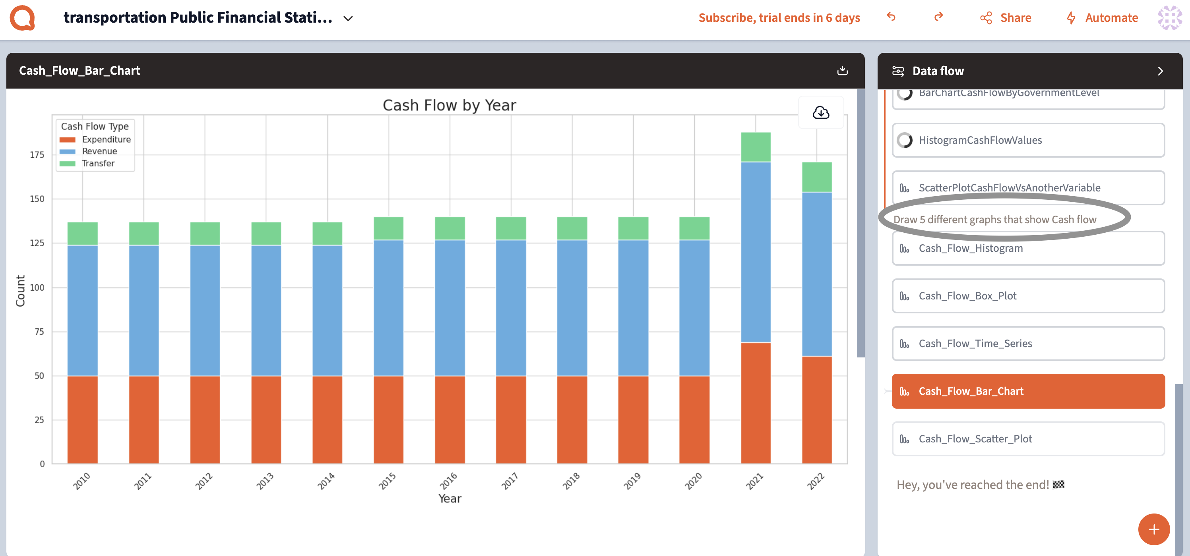
Task: Click the Data flow panel icon
Action: tap(897, 71)
